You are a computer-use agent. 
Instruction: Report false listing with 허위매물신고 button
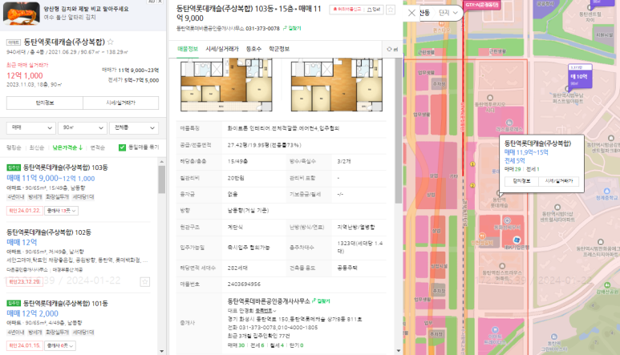346,10
